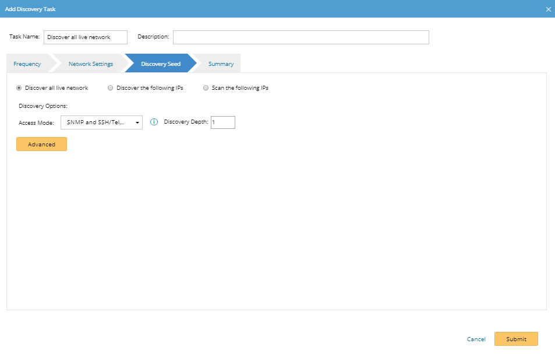Open Advanced discovery options
Viewport: 555px width, 354px height.
[41, 144]
